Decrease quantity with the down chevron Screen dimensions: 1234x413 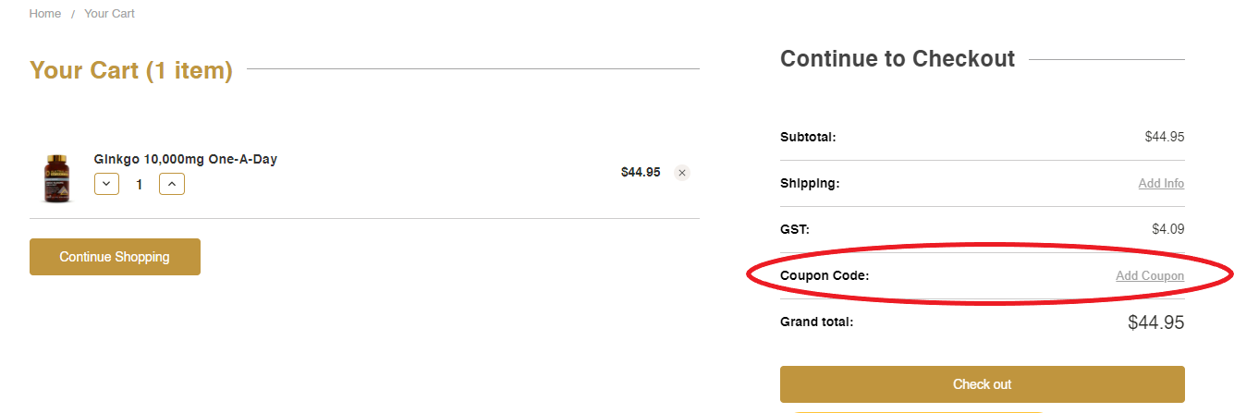[x=107, y=184]
